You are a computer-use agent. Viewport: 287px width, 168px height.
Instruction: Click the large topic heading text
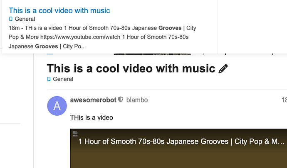(x=131, y=68)
